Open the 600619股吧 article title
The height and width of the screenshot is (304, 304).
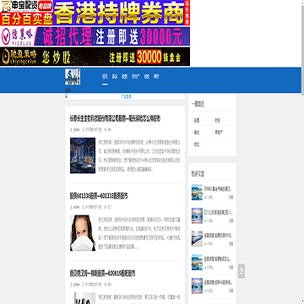point(103,274)
